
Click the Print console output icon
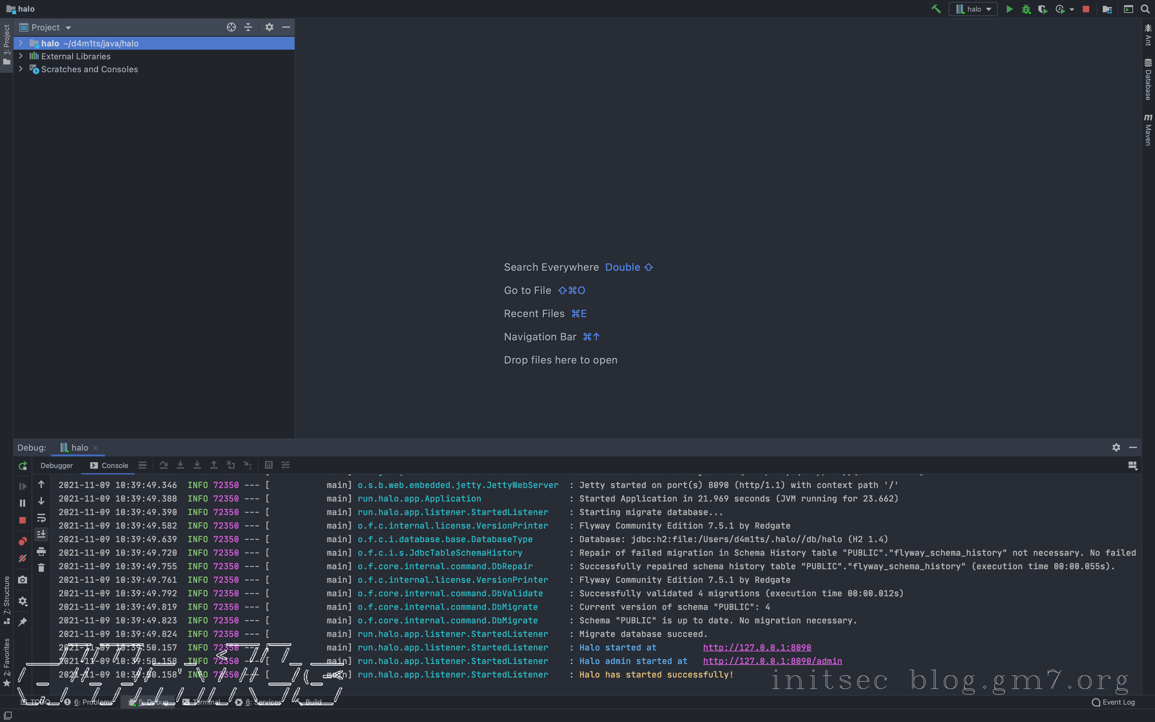pyautogui.click(x=41, y=551)
